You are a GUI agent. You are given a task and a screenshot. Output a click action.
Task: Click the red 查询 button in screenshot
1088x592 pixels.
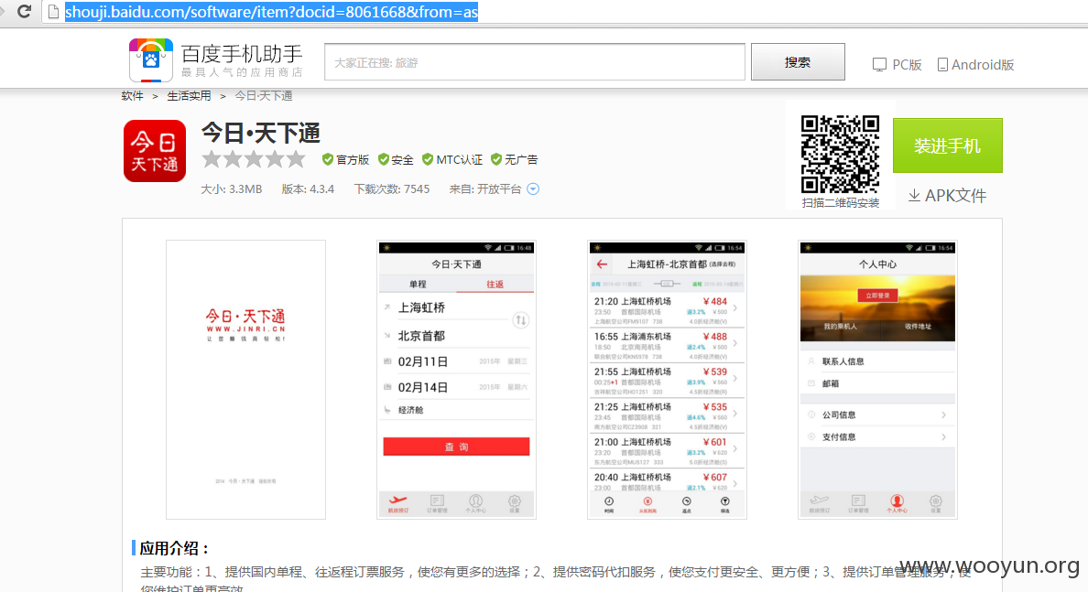[457, 447]
